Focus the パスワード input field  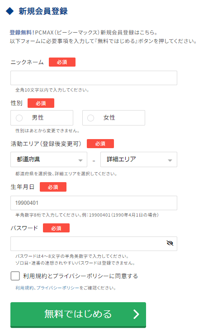94,244
